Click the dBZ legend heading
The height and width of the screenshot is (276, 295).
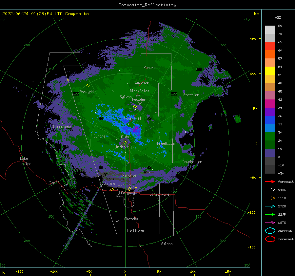coord(278,18)
